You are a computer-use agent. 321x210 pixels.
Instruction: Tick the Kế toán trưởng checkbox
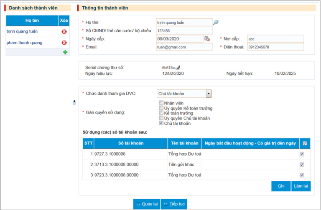click(x=161, y=113)
